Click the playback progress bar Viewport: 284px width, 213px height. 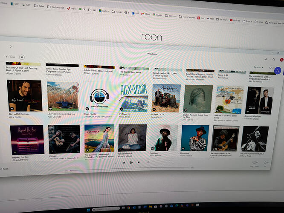129,169
